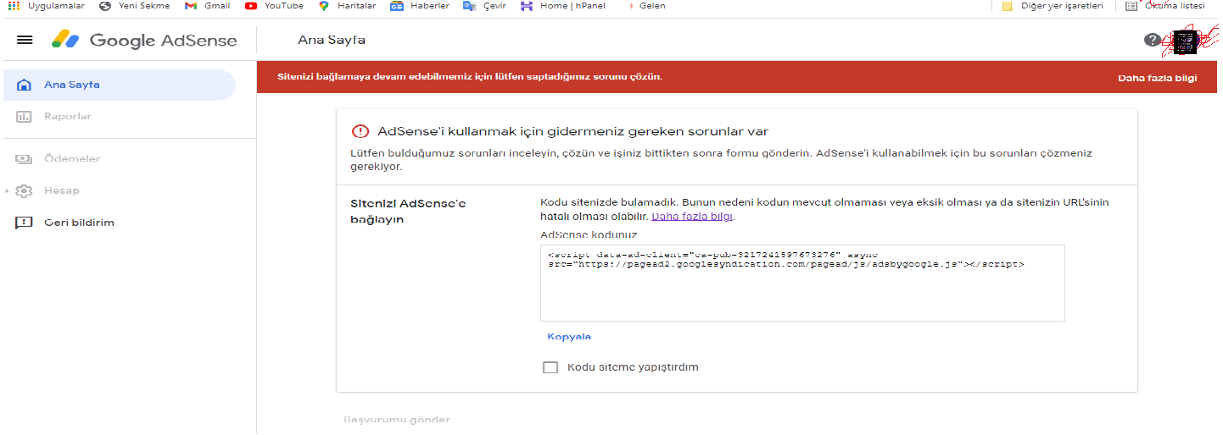Click Daha fazla bilgi in red banner
The image size is (1223, 435).
click(x=1157, y=78)
